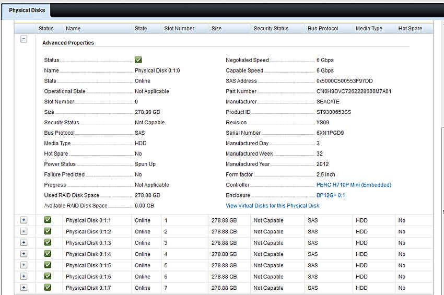Click the Manufacturer value SEAGATE
Screen dimensions: 444x295
click(x=328, y=102)
